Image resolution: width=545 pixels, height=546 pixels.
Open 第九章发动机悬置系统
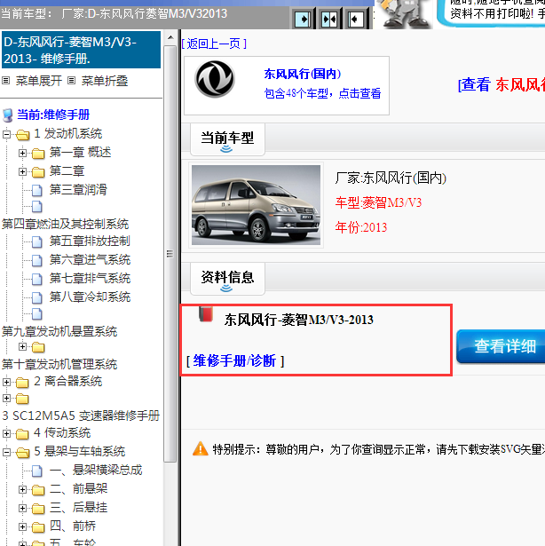(x=59, y=331)
